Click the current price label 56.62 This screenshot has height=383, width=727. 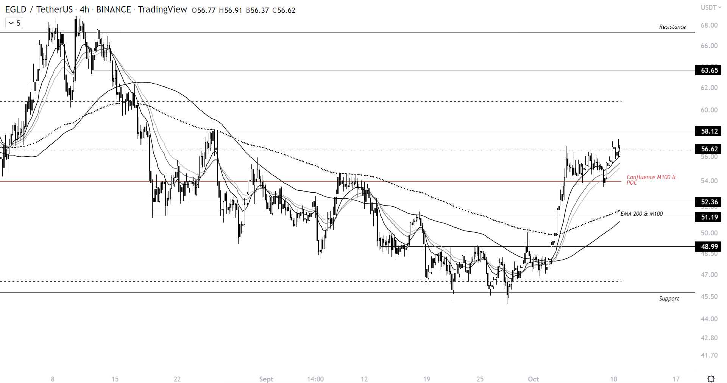pyautogui.click(x=708, y=149)
